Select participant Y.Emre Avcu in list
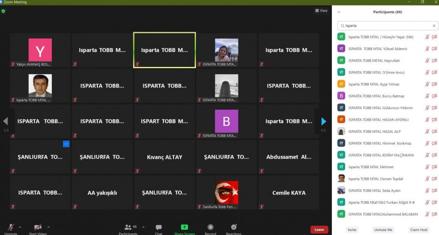The width and height of the screenshot is (439, 235). pos(388,72)
